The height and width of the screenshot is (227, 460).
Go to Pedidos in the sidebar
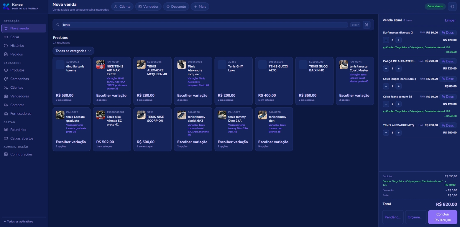(x=24, y=54)
